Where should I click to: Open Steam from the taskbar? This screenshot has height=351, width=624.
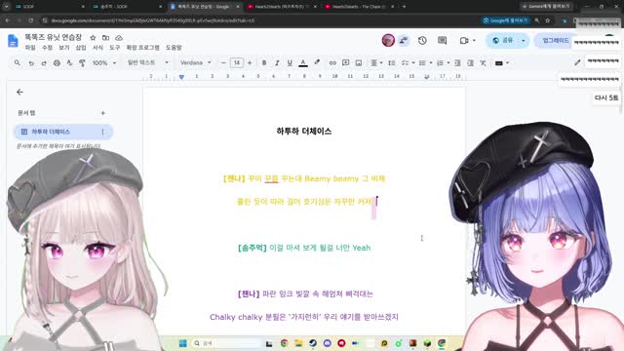tap(313, 343)
